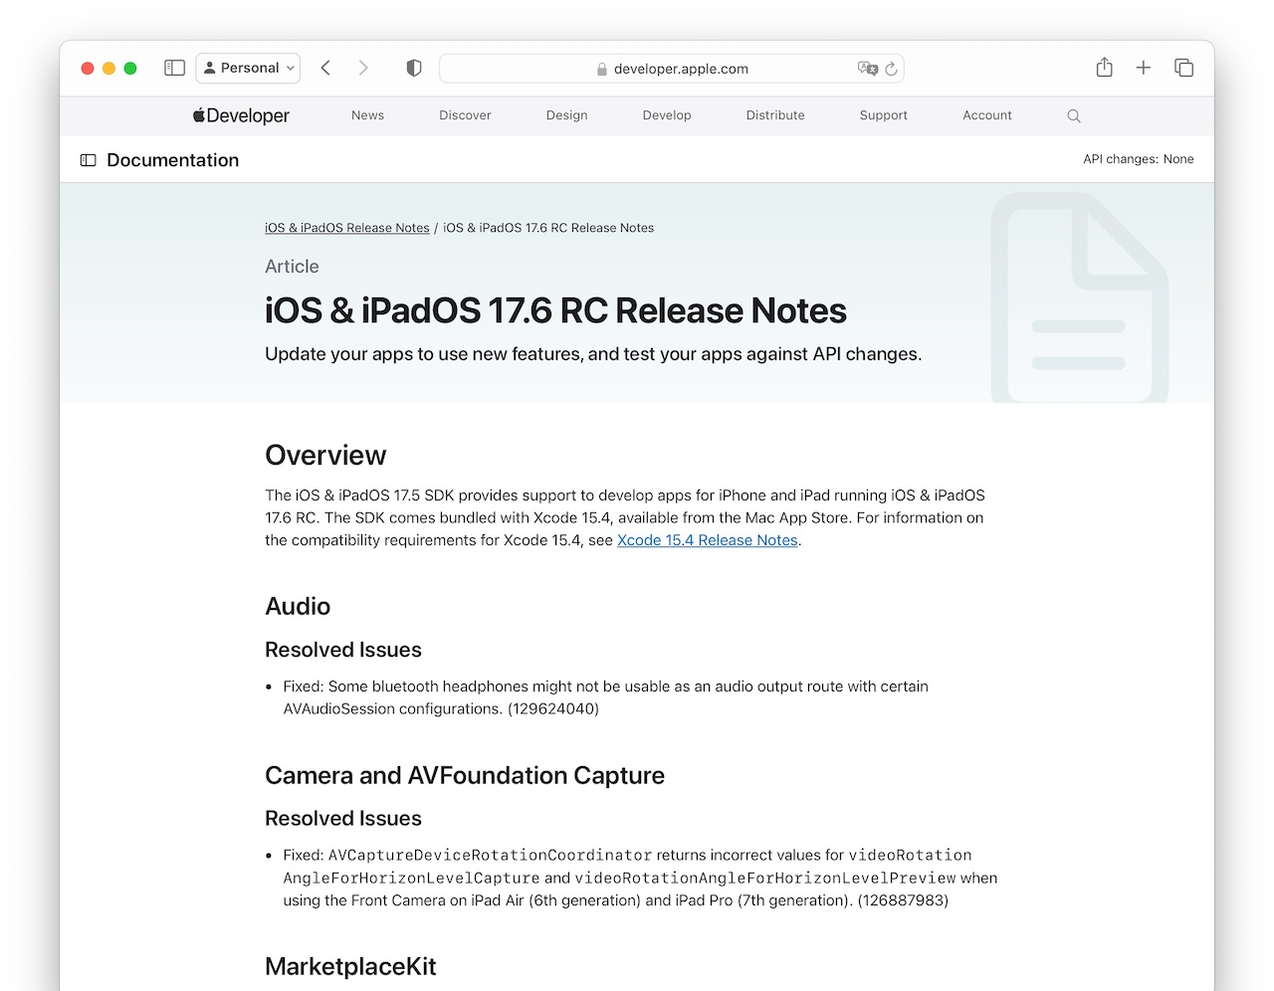Toggle the Safari sidebar button

coord(174,68)
